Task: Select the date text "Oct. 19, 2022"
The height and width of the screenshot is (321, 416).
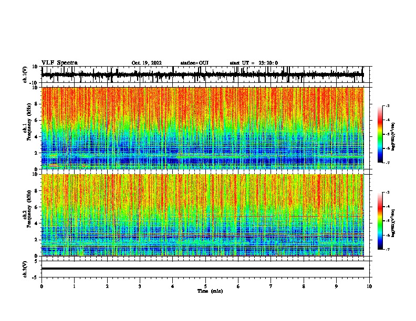Action: pos(147,63)
